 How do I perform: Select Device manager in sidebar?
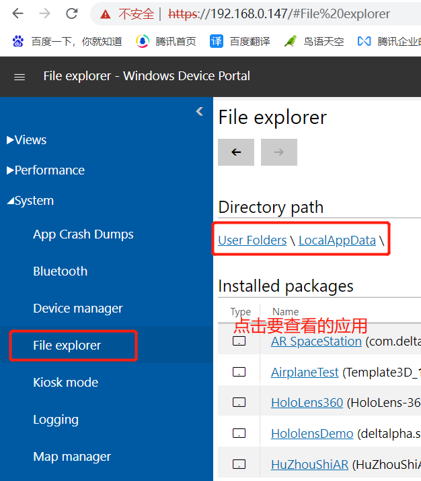78,309
